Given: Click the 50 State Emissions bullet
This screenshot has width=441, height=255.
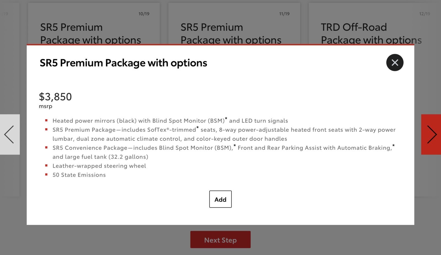Looking at the screenshot, I should point(79,175).
